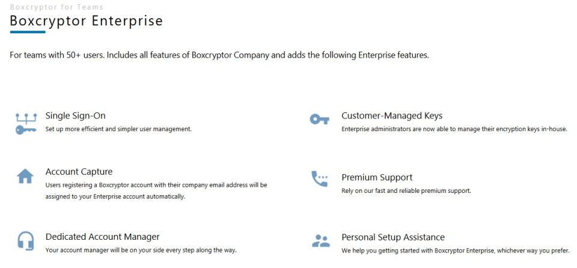Click the 'We help you getting started' description
Screen dimensions: 577x268
click(455, 251)
